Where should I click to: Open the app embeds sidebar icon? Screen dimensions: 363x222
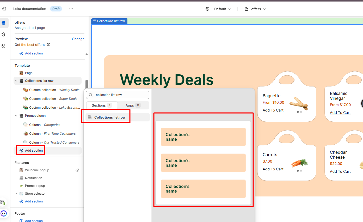pyautogui.click(x=3, y=46)
